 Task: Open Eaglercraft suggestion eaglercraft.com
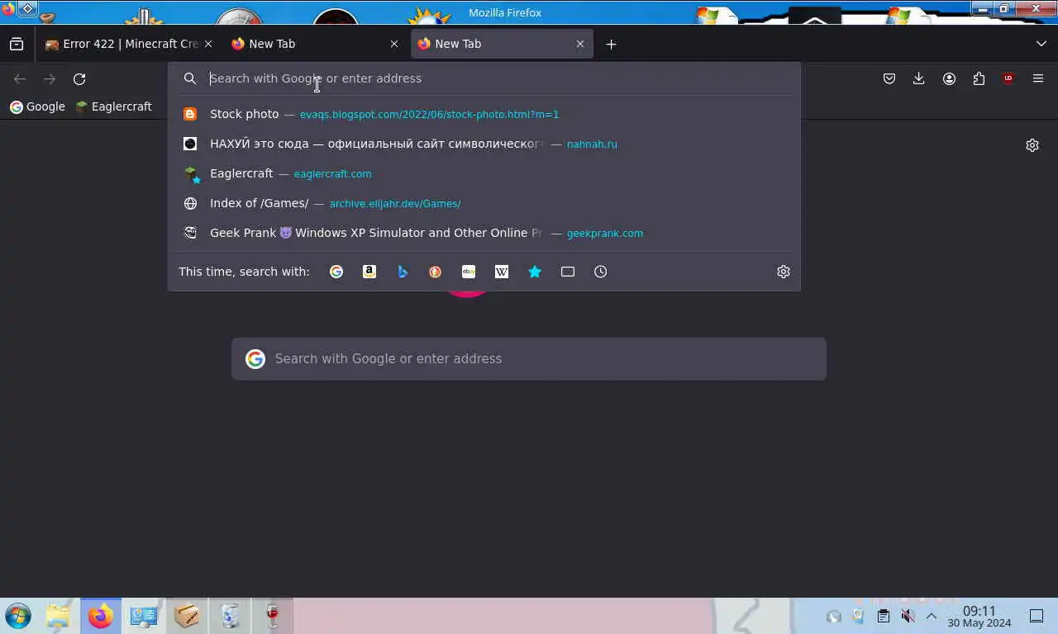pyautogui.click(x=484, y=173)
